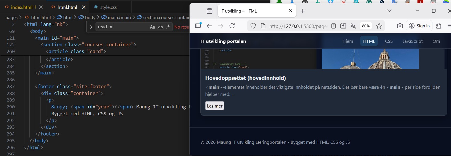Screen dimensions: 451x156
Task: Open Firefox reader view icon
Action: click(x=334, y=26)
